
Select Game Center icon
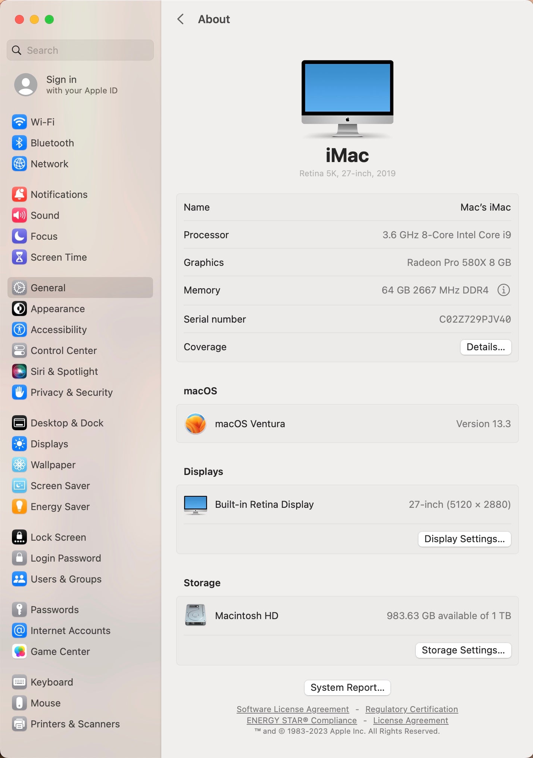tap(19, 651)
